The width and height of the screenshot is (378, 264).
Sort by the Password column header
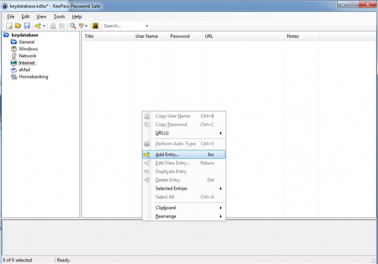pos(185,36)
